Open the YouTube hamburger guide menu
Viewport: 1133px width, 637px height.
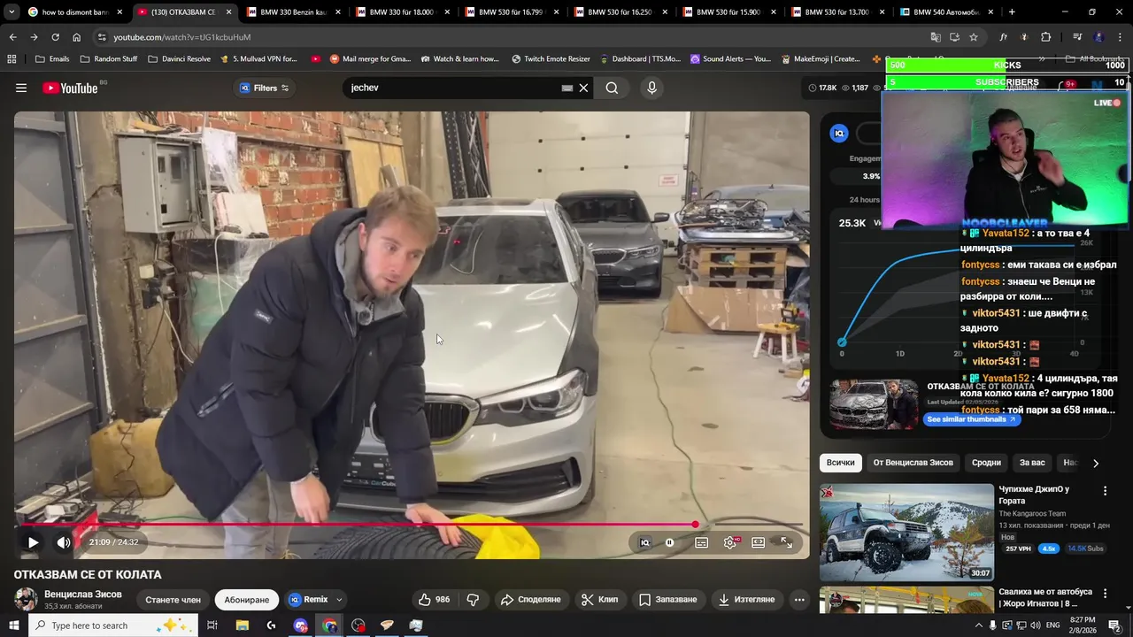21,88
